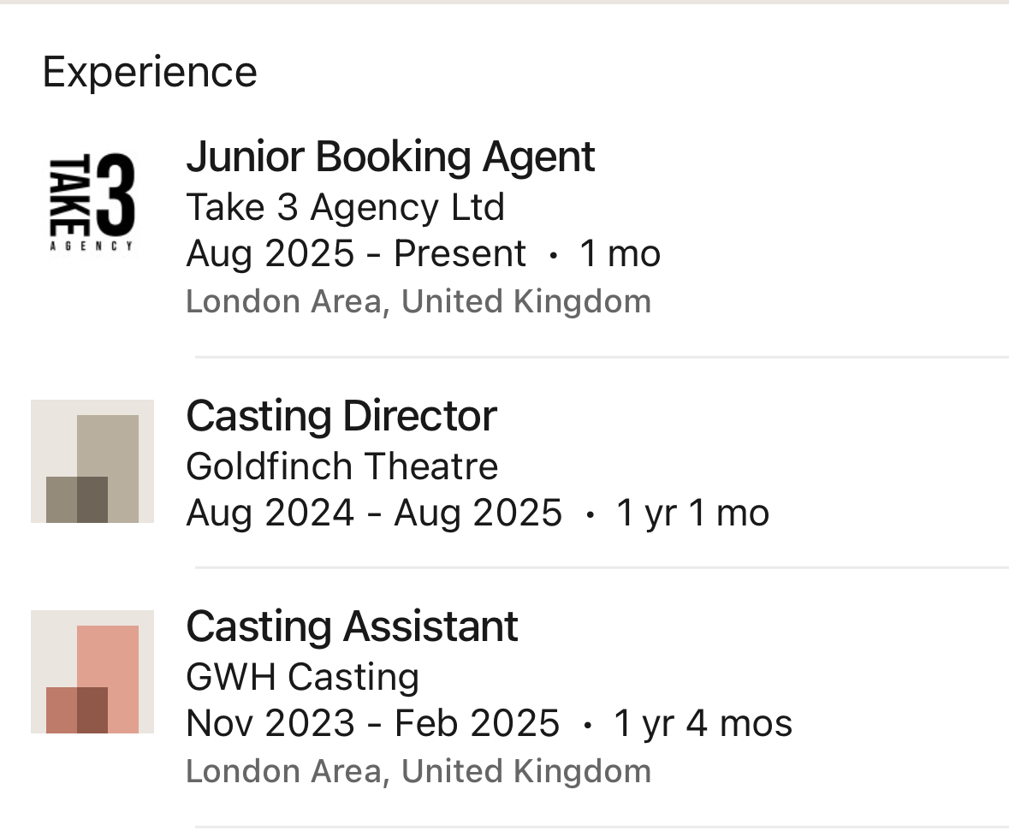Open the Take 3 Agency logo
This screenshot has height=837, width=1009.
pyautogui.click(x=92, y=203)
